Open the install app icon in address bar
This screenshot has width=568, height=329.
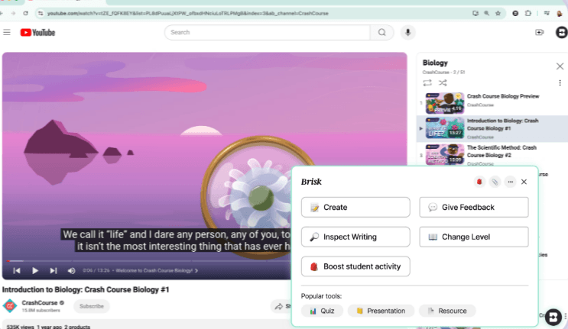click(475, 14)
